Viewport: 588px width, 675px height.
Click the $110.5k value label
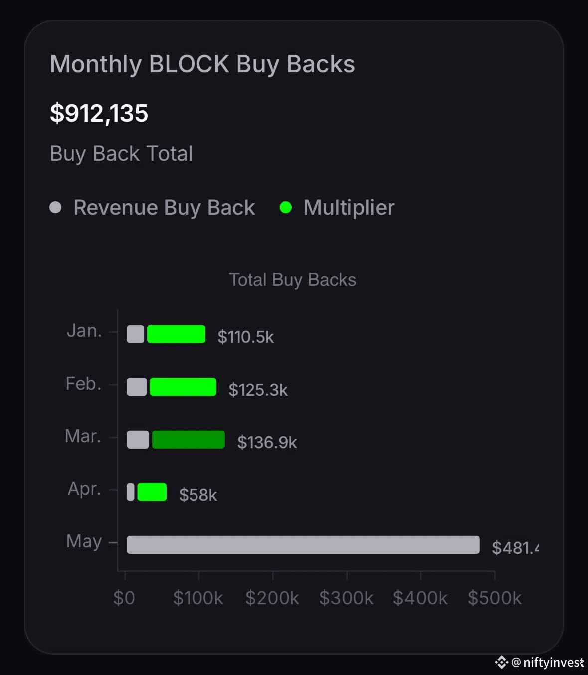pyautogui.click(x=245, y=337)
